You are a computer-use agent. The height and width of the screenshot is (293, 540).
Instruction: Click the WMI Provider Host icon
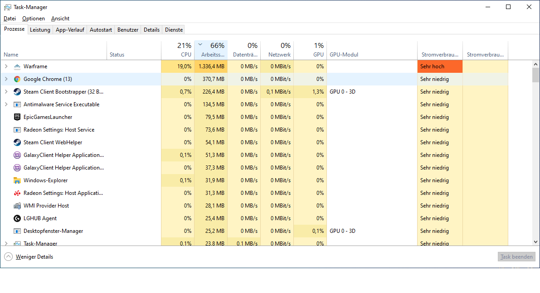tap(17, 206)
